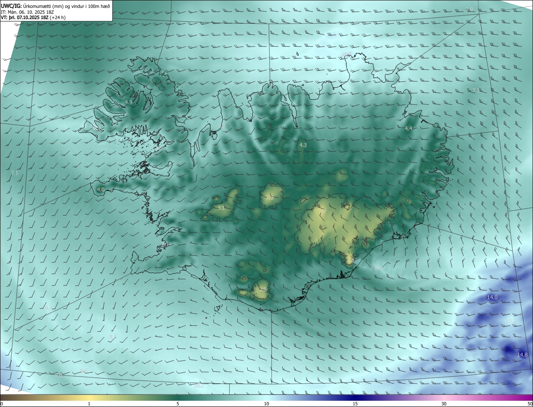Click the 4.4 value label on the map
Image resolution: width=533 pixels, height=407 pixels.
408,129
